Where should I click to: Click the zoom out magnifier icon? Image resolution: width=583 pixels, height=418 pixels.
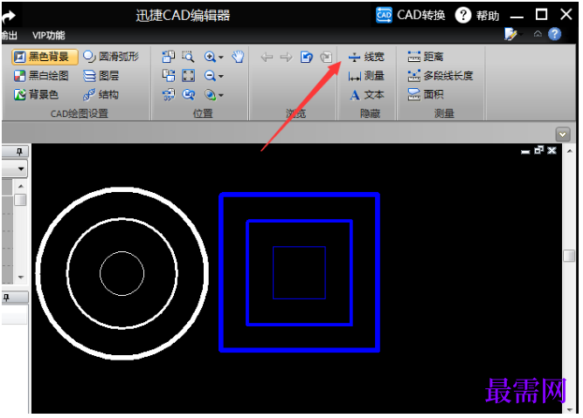point(210,76)
